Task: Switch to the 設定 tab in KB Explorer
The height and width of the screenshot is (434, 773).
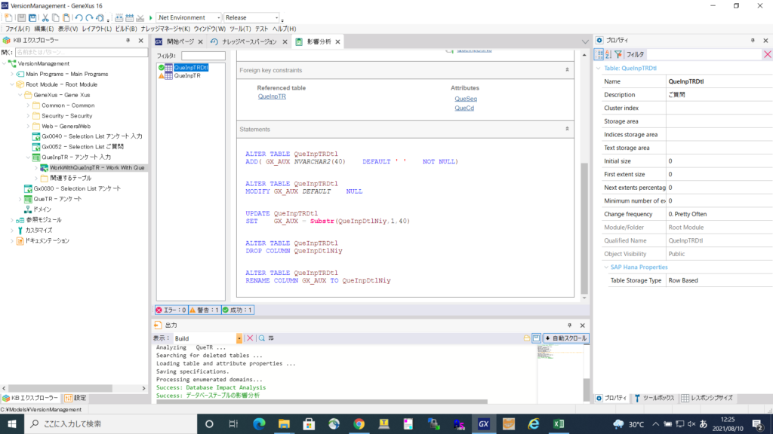Action: click(75, 398)
